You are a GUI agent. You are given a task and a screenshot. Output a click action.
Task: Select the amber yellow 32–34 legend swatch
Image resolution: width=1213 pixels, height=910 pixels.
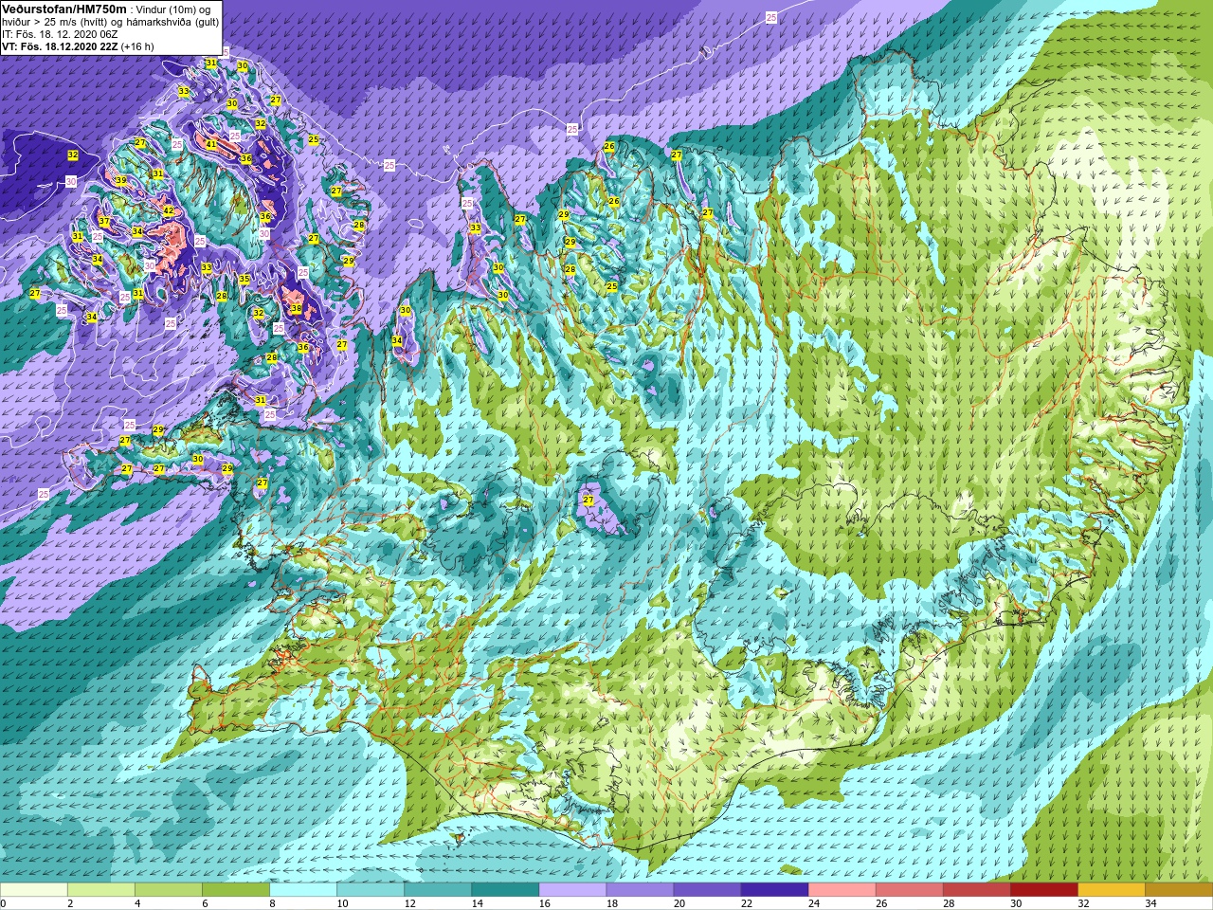1111,890
